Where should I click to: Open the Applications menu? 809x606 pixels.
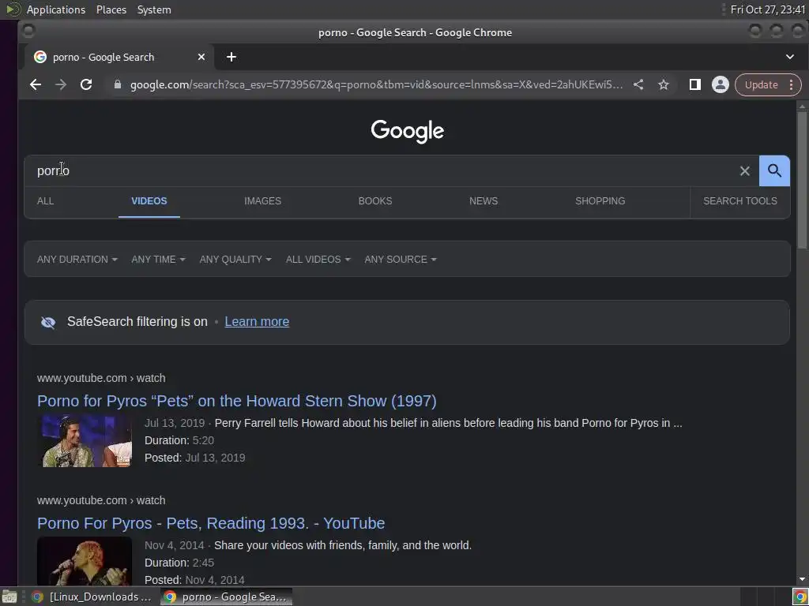tap(56, 9)
